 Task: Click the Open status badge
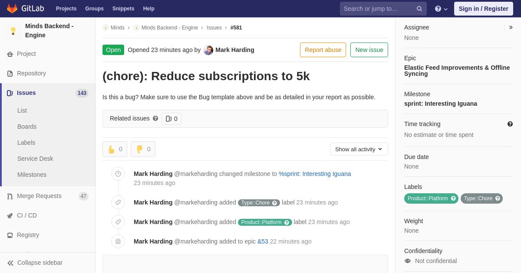point(113,50)
